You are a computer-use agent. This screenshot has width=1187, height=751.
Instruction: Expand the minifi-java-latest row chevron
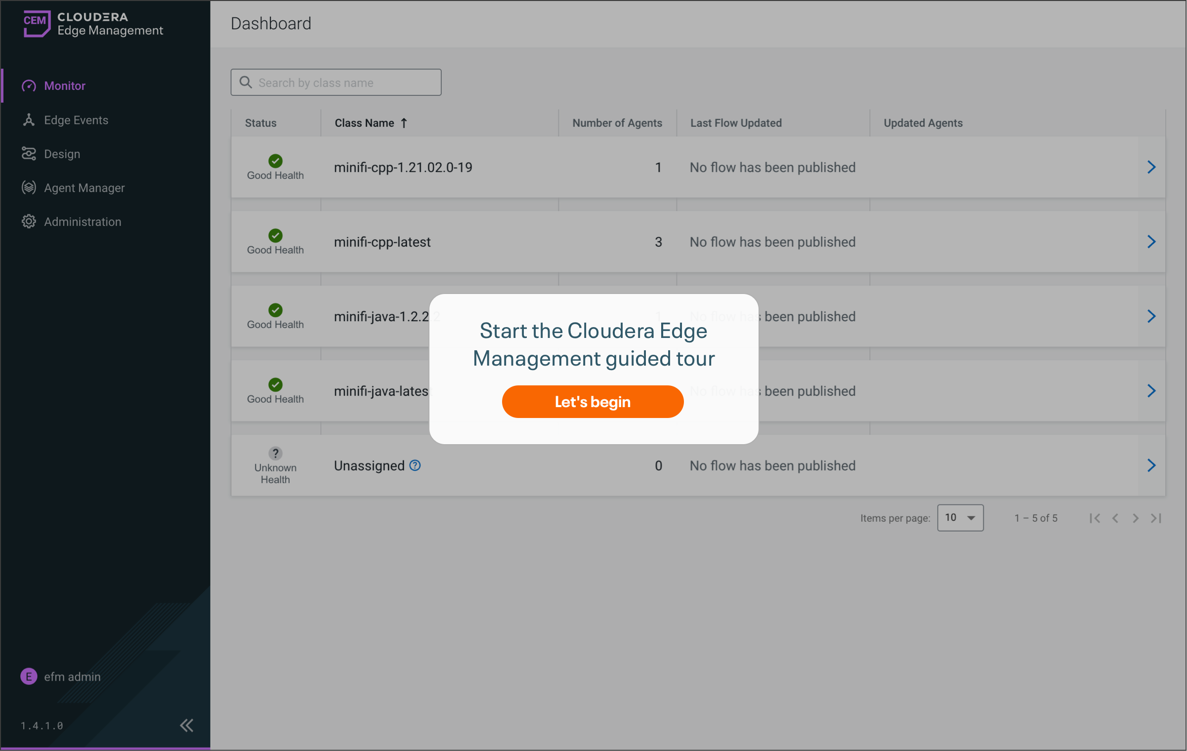[1151, 391]
